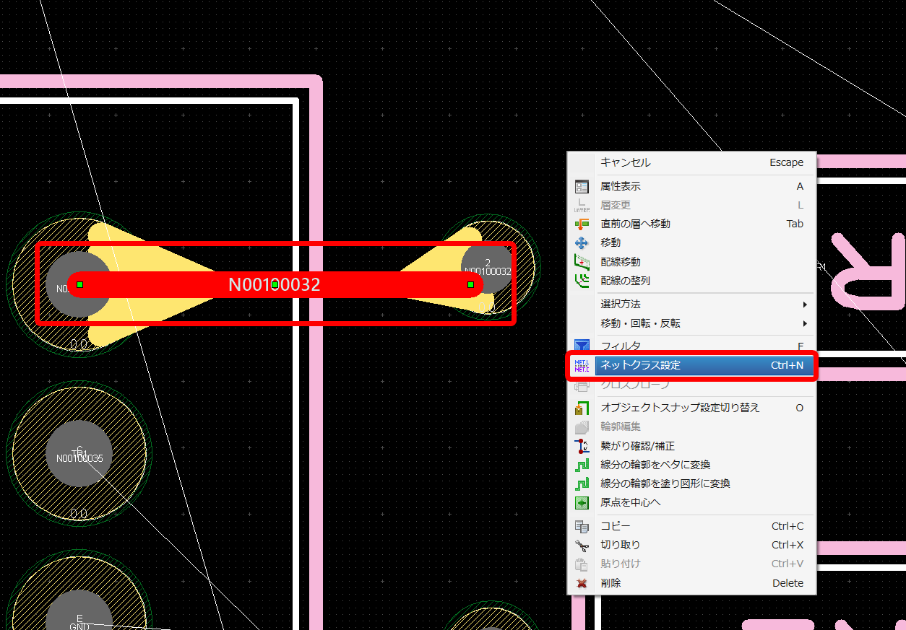The height and width of the screenshot is (630, 906).
Task: Click the 直前の層へ移動 layer icon
Action: click(x=582, y=224)
